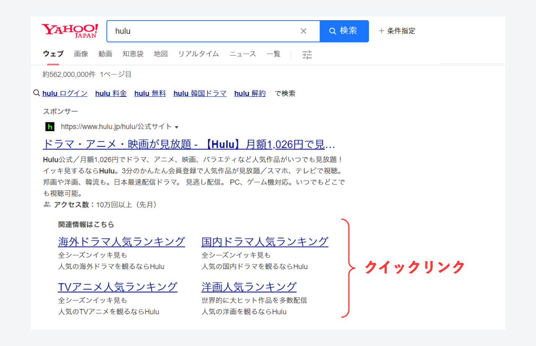536x346 pixels.
Task: Click the hulu ログイン related search
Action: (x=65, y=94)
